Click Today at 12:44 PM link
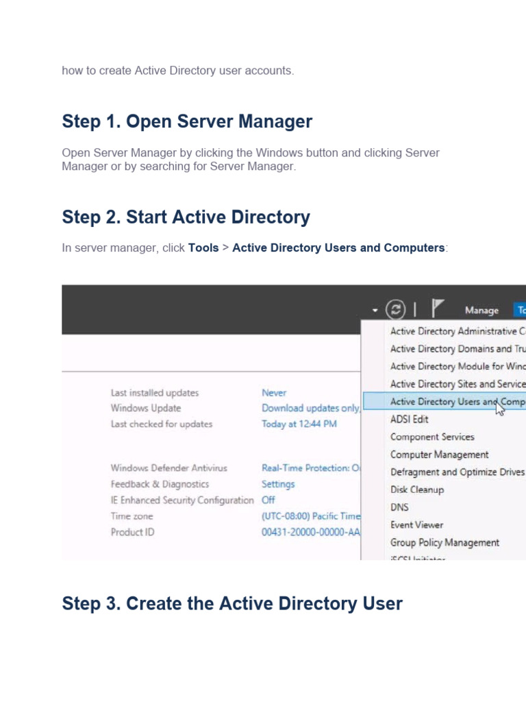 pyautogui.click(x=299, y=424)
